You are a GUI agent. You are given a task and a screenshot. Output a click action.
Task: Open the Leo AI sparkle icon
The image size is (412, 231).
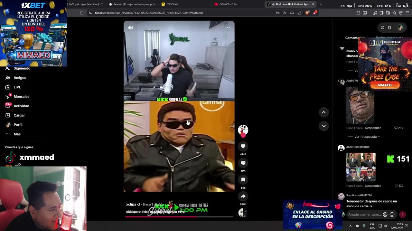[394, 13]
